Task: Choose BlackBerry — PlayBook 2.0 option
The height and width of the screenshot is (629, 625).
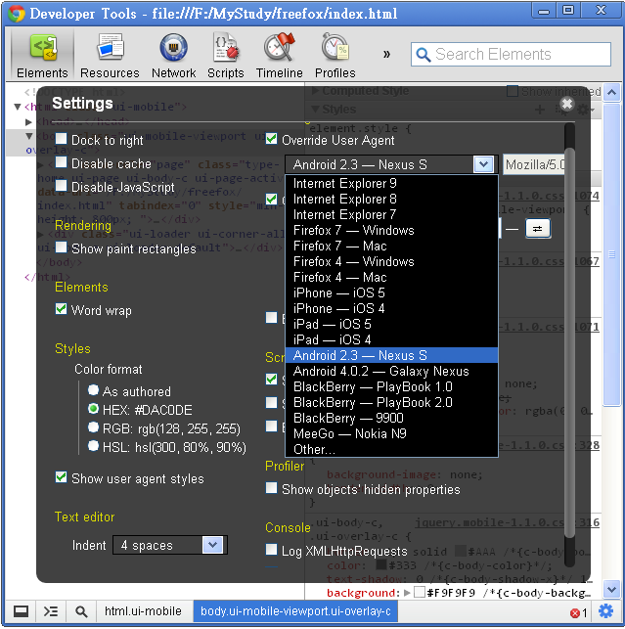Action: click(391, 402)
